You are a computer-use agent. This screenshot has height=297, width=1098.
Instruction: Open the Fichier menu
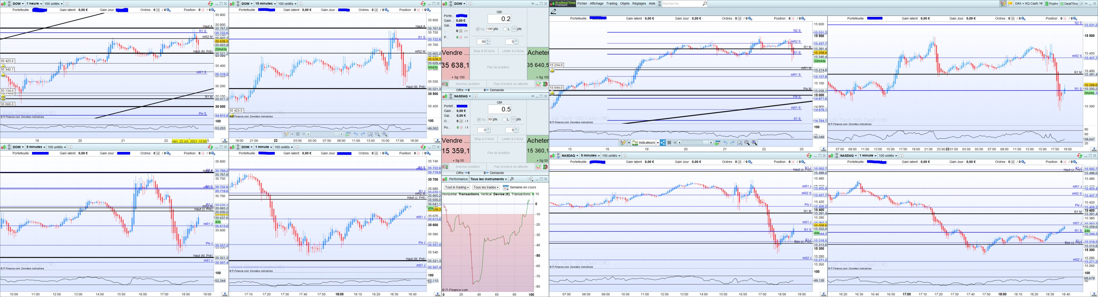click(x=582, y=3)
